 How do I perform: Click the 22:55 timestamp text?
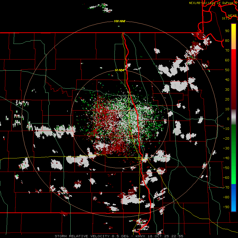click(177, 236)
